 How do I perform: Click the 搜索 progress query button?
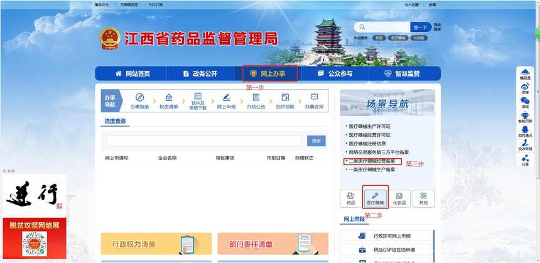click(x=316, y=141)
